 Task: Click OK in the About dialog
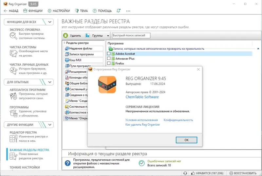coord(186,140)
